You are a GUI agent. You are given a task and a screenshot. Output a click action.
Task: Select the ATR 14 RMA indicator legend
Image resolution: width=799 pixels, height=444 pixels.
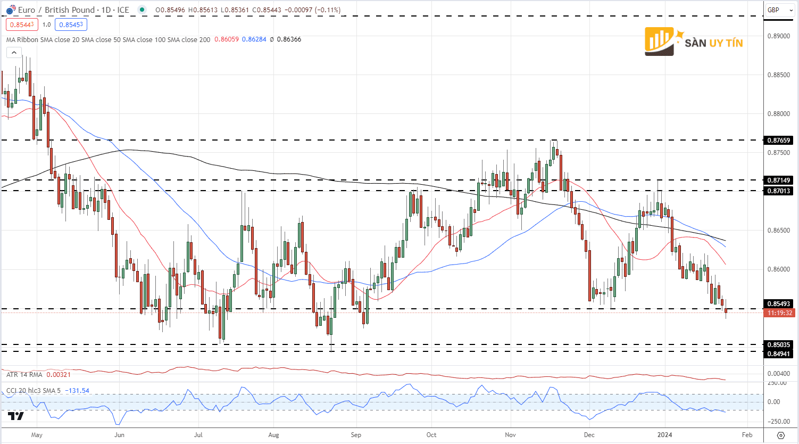coord(24,375)
